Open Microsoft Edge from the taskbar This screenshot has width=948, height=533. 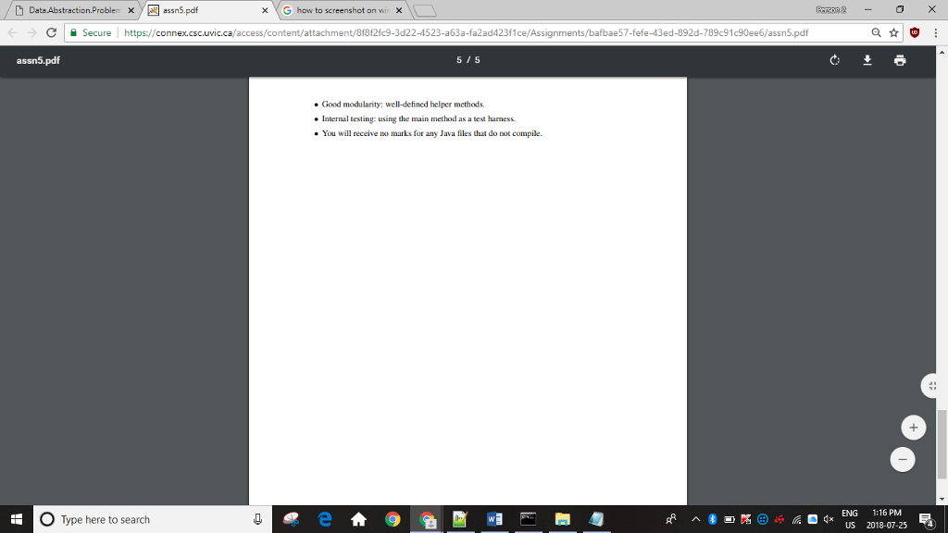pyautogui.click(x=324, y=518)
